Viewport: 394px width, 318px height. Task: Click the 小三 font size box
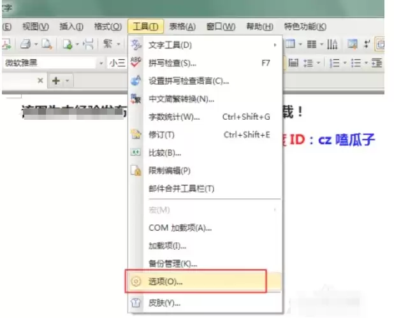pyautogui.click(x=117, y=63)
